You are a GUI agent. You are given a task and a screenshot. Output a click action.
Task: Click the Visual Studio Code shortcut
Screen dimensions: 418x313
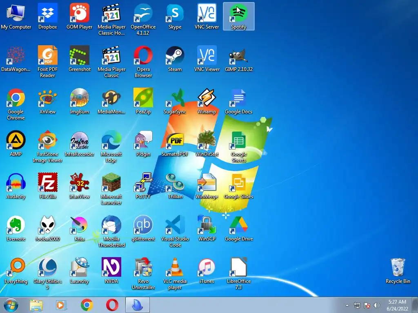pos(175,231)
